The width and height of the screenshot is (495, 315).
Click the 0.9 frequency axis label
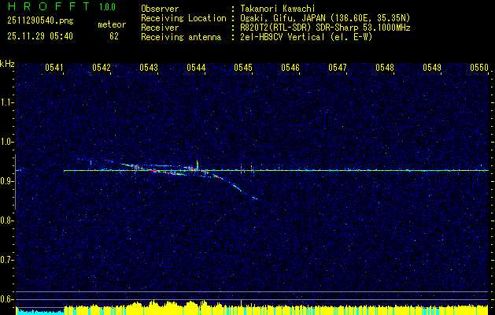click(x=7, y=181)
